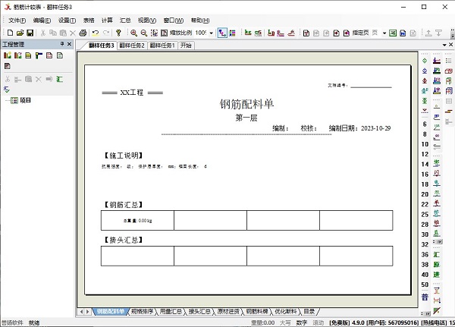Choose rebar diameter 25 in right toolbar

(x=425, y=214)
